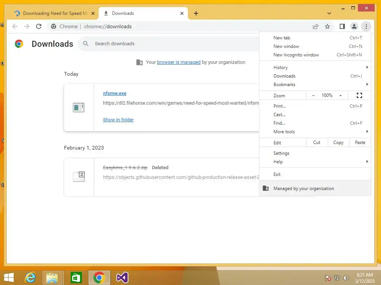Click the share page icon in address bar
381x285 pixels.
[x=316, y=26]
